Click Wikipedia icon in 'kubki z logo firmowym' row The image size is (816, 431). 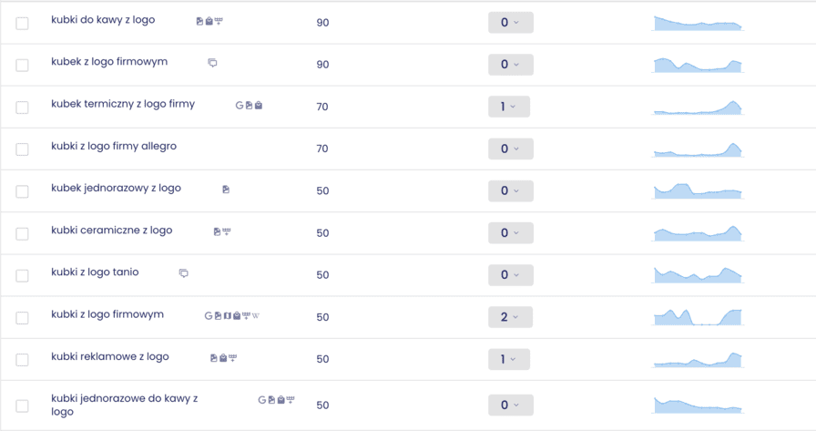pos(256,316)
